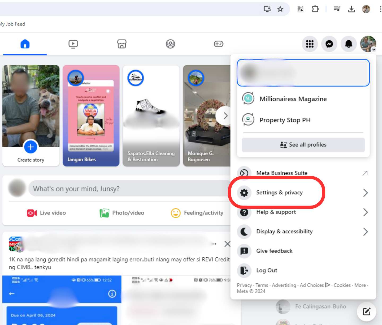Open Meta Business Suite
The width and height of the screenshot is (382, 325).
[303, 173]
